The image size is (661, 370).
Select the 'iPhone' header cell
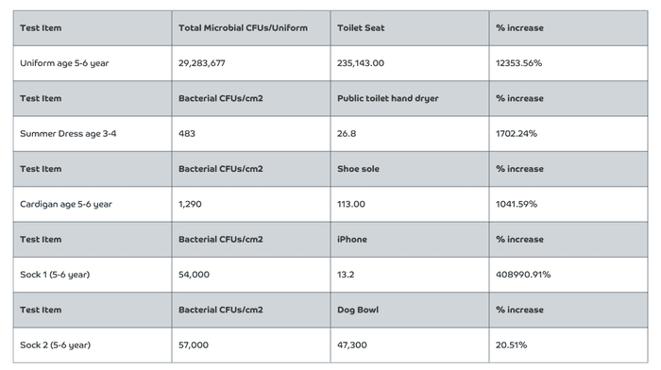(410, 240)
